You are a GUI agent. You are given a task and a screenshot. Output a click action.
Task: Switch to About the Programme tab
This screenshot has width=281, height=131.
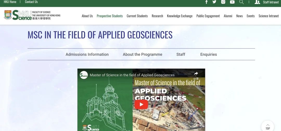coord(143,54)
